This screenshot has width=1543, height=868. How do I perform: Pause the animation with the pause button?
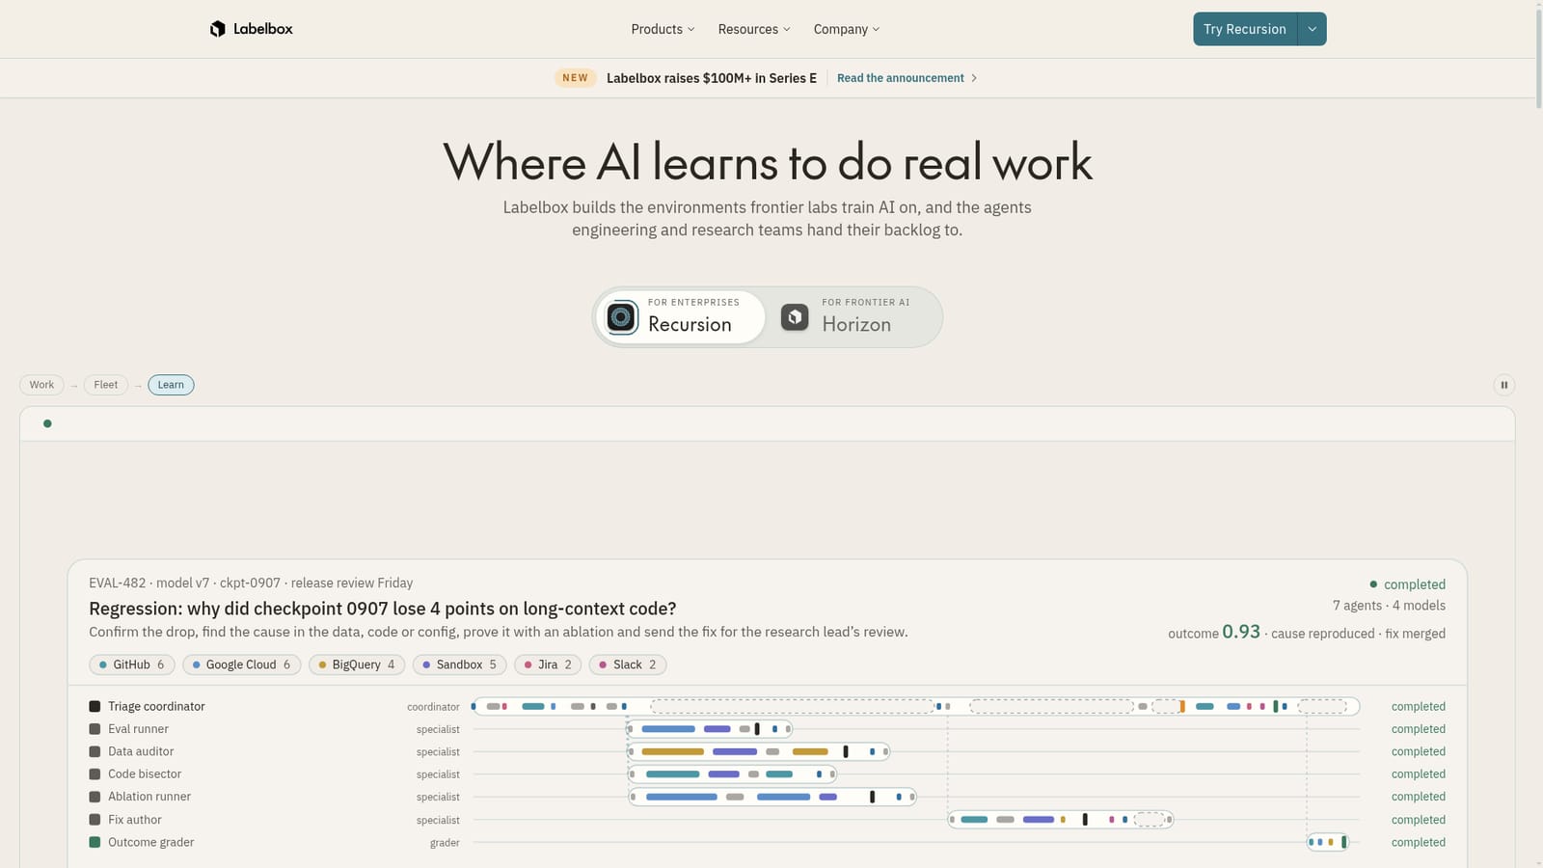coord(1503,385)
